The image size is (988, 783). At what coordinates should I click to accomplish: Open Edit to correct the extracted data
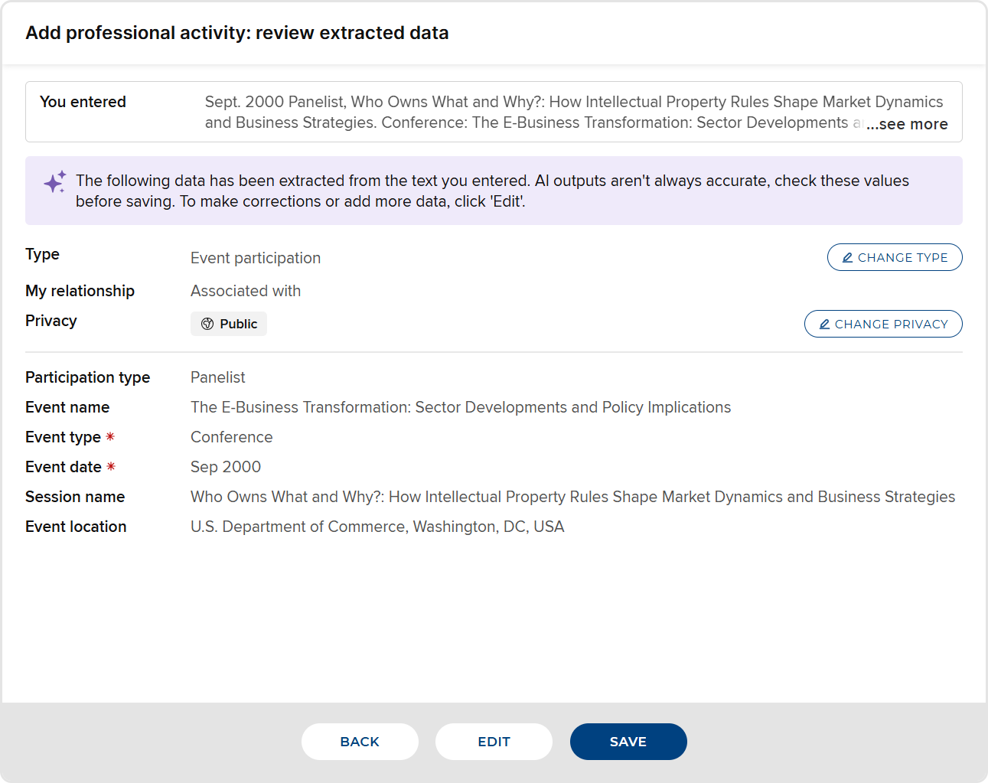point(494,742)
